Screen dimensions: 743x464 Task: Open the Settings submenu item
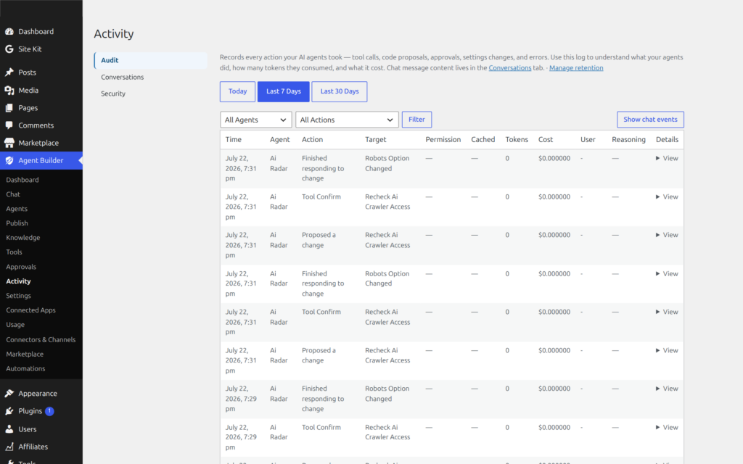(18, 296)
